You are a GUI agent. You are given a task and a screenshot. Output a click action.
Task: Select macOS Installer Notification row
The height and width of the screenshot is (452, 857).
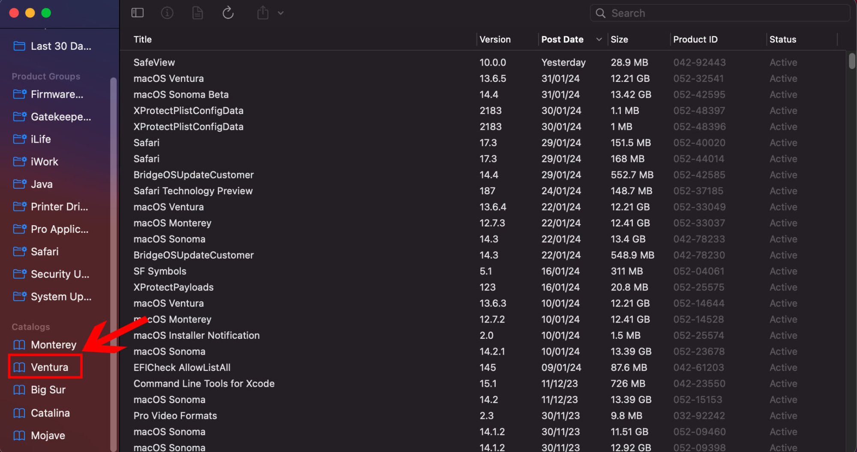point(483,335)
